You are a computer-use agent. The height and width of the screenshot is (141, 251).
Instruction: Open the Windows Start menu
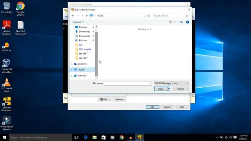click(x=4, y=137)
